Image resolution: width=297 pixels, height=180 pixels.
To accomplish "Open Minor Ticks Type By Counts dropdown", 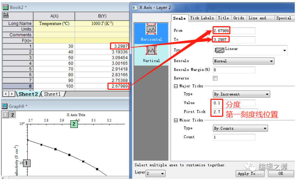I will [x=240, y=128].
